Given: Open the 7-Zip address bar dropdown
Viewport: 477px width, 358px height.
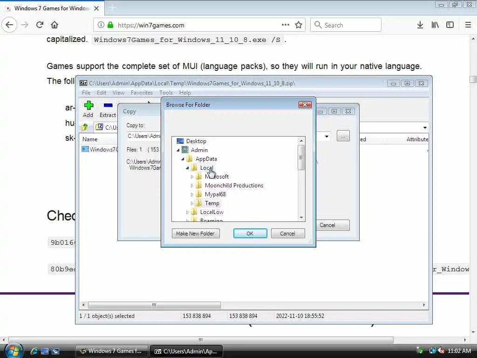Looking at the screenshot, I should [x=425, y=127].
